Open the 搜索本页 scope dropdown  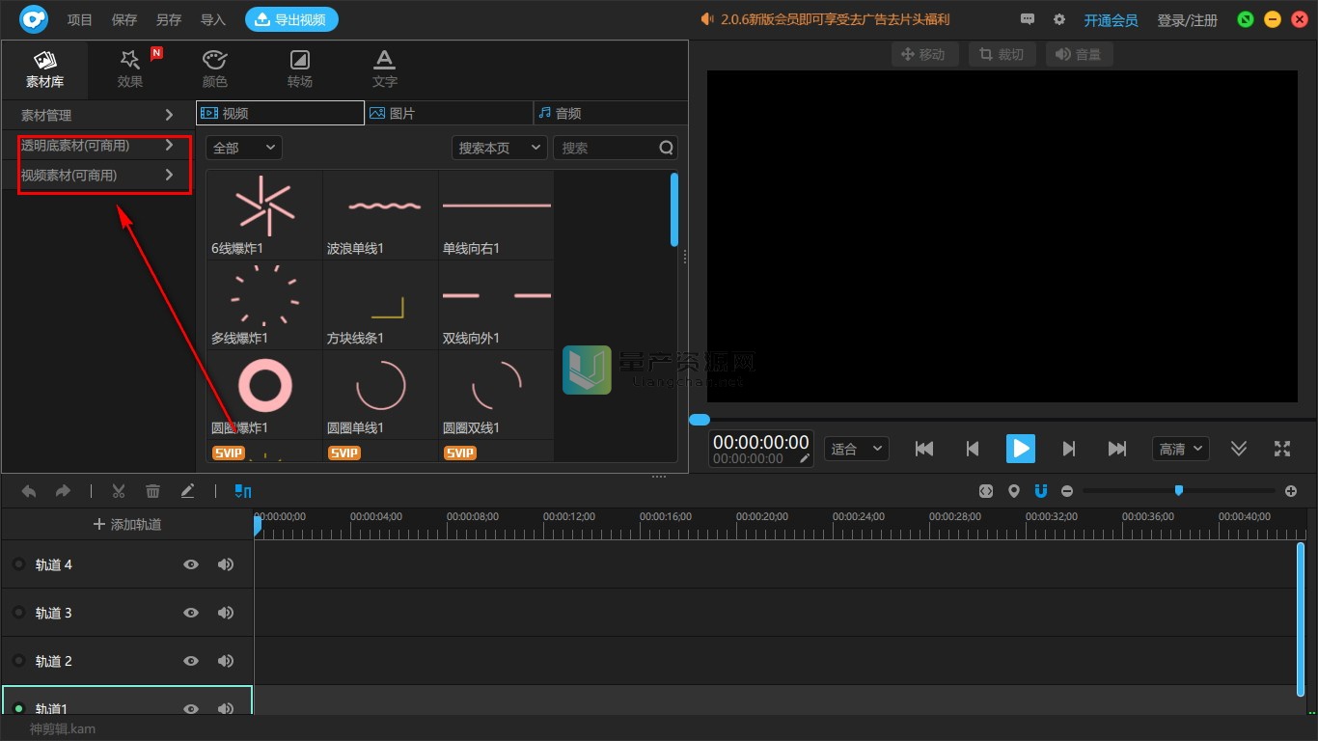tap(500, 148)
